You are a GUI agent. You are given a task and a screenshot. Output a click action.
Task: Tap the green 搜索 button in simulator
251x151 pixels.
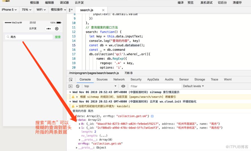click(x=58, y=37)
